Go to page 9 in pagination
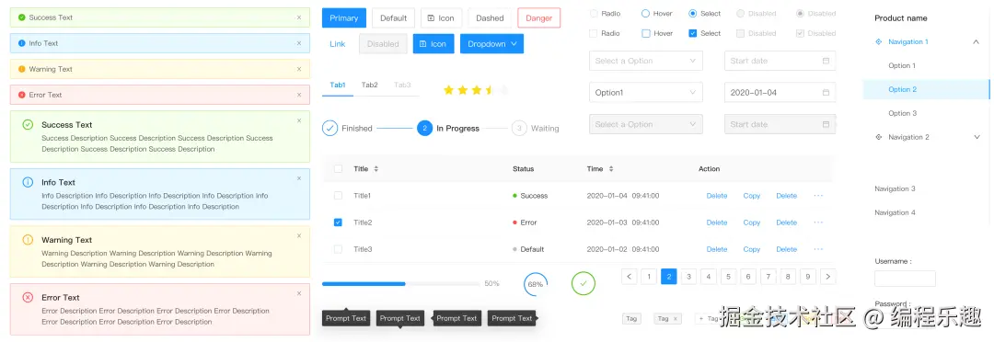 808,276
